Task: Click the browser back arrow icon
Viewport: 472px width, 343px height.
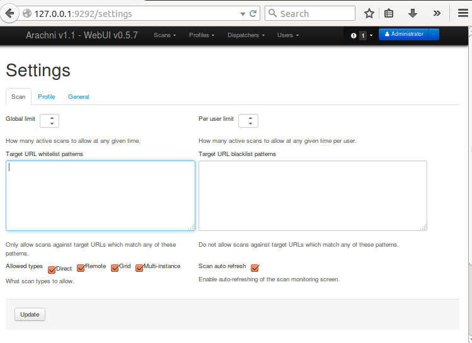Action: [x=9, y=13]
